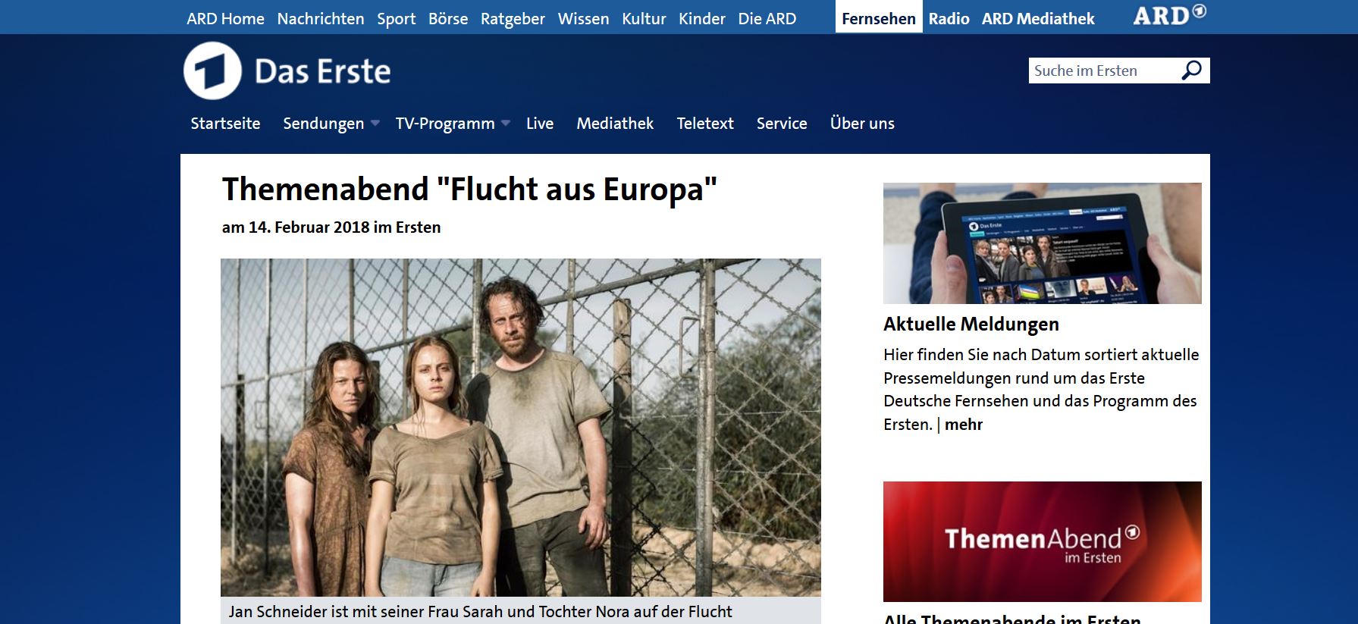Follow the mehr link under Aktuelle Meldungen
This screenshot has width=1358, height=624.
pyautogui.click(x=964, y=425)
